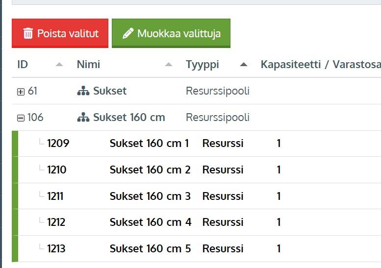Click the Resurssipooli type in row 106

218,118
